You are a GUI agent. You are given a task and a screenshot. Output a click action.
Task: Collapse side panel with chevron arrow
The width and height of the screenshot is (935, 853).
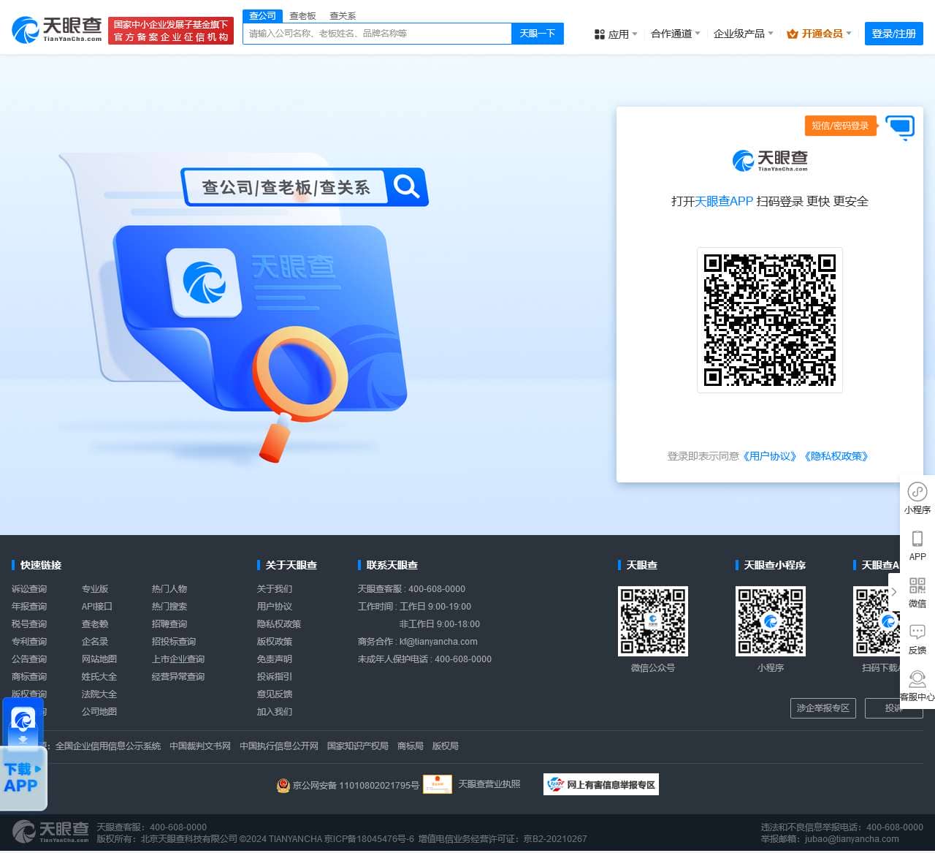[894, 592]
